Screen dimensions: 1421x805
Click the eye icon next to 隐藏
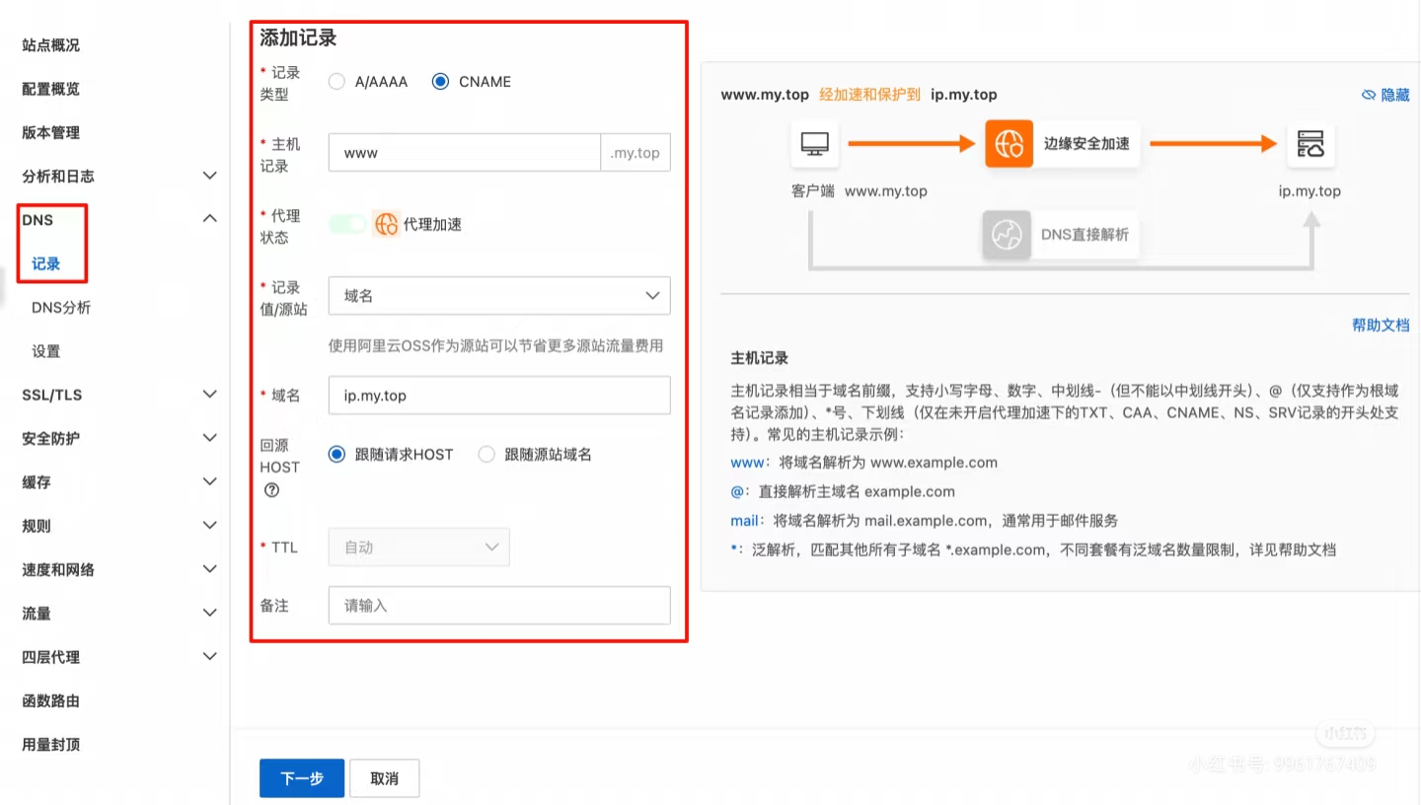(x=1368, y=95)
